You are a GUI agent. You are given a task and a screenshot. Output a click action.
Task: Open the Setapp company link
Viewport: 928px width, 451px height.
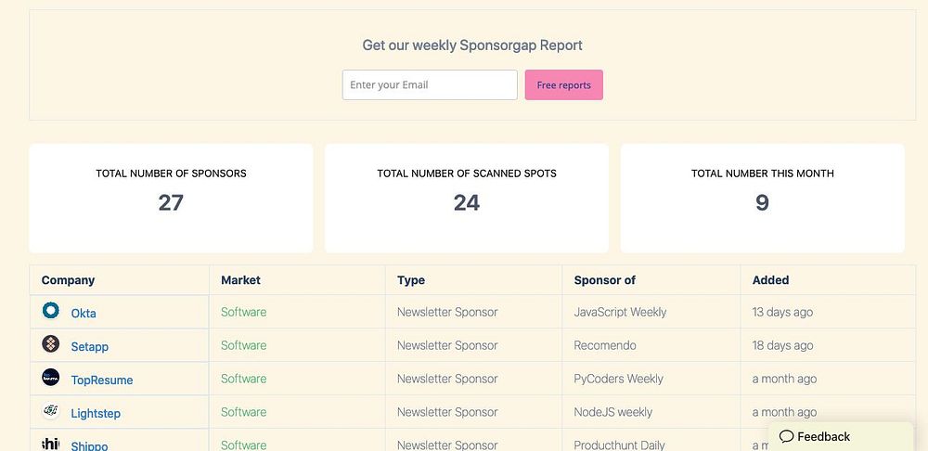(x=90, y=347)
